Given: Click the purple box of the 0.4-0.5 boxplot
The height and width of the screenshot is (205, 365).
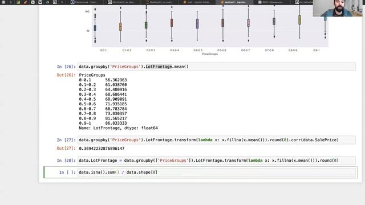Looking at the screenshot, I should click(197, 24).
